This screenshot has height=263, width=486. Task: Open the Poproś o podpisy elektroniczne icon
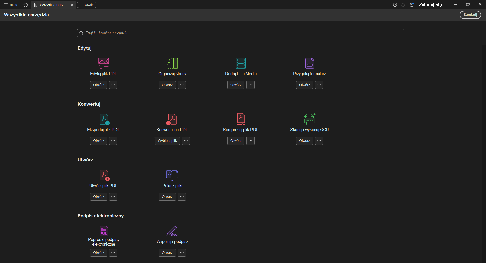point(104,231)
